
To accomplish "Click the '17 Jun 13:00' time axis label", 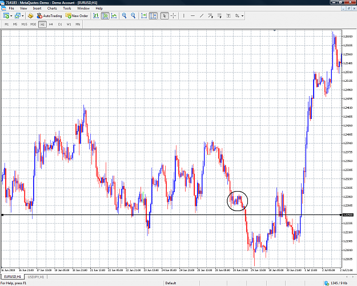I will point(44,270).
